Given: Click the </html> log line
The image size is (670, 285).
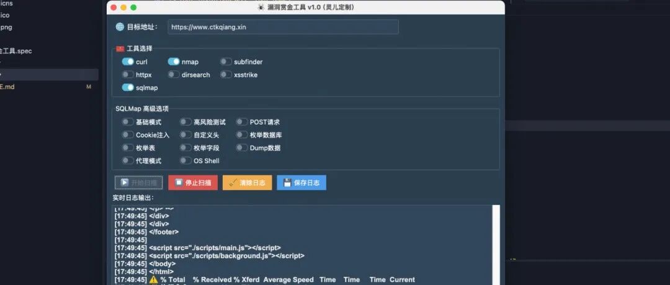Looking at the screenshot, I should 144,272.
